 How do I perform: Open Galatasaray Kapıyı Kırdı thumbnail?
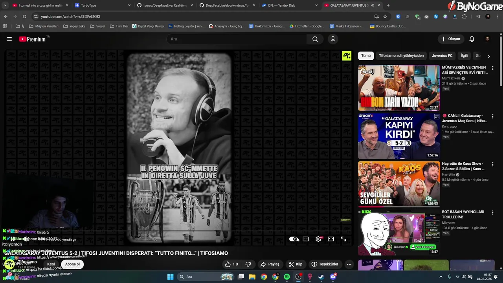pos(399,136)
